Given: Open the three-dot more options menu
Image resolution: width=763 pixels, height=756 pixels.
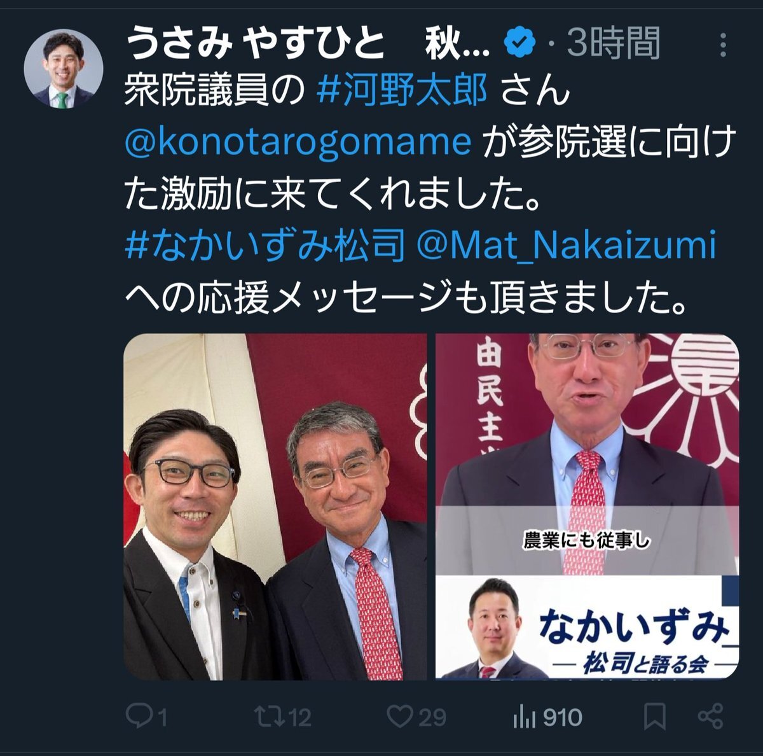Looking at the screenshot, I should coord(723,45).
